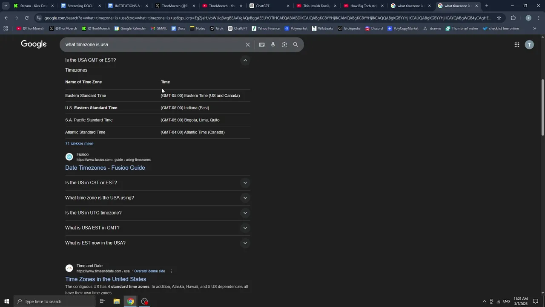Open Chrome extensions puzzle icon

click(x=513, y=18)
